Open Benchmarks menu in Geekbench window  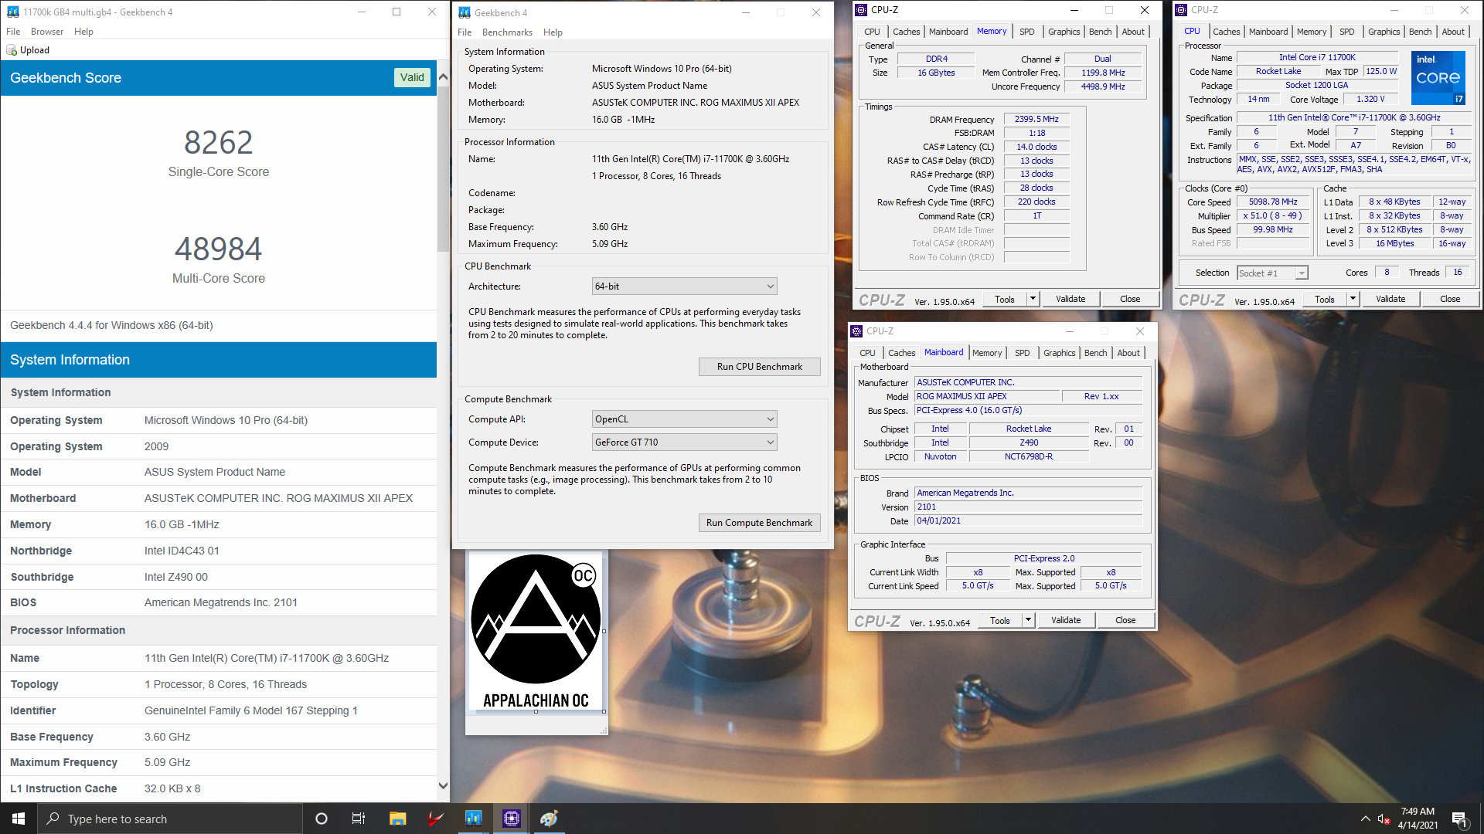(x=507, y=32)
